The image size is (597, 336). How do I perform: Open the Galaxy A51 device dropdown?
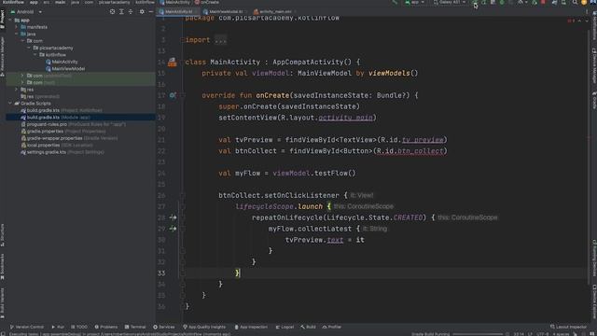coord(450,2)
